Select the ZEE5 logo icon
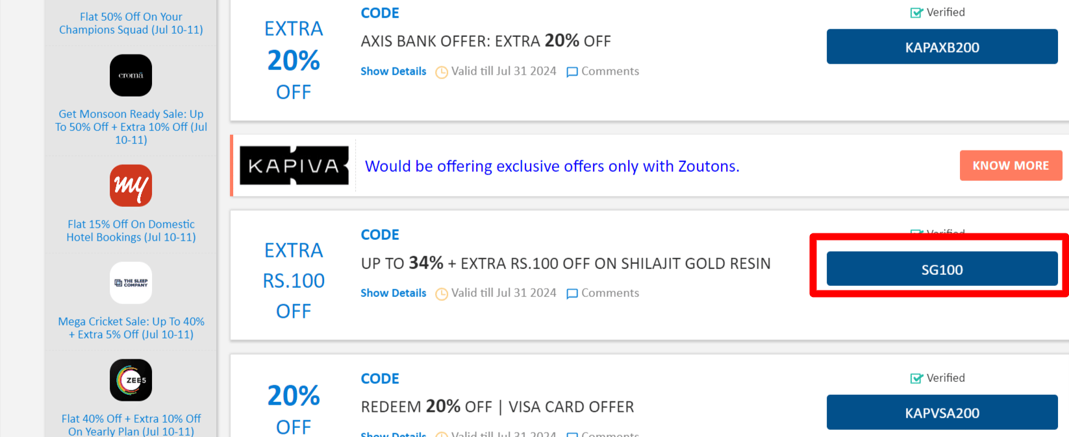The height and width of the screenshot is (437, 1069). click(x=131, y=380)
